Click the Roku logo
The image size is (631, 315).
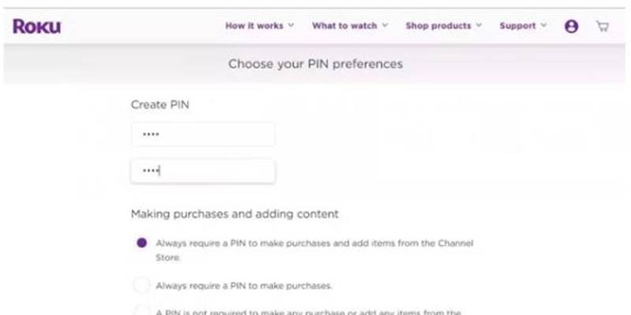37,27
